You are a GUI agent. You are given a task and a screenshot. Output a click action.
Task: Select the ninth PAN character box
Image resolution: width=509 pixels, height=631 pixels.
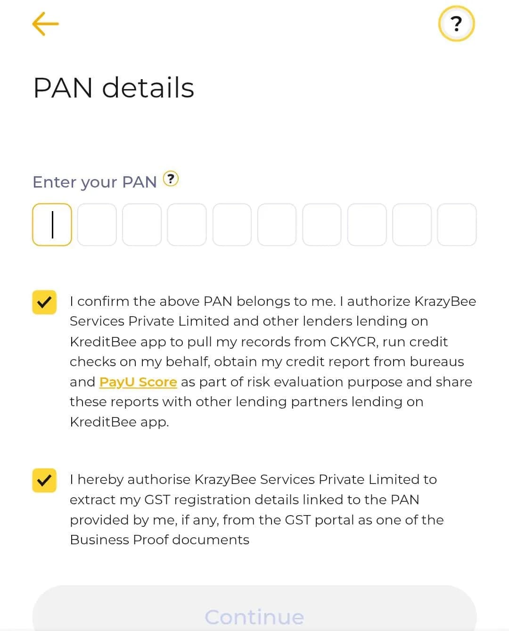412,224
